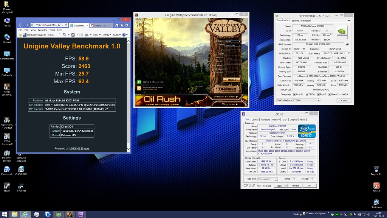387x218 pixels.
Task: Switch to Memory tab in CPU-Z
Action: pos(276,120)
